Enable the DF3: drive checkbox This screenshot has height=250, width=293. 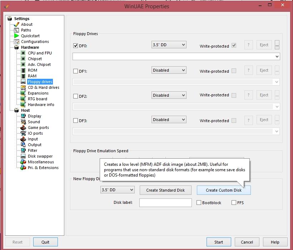coord(75,121)
